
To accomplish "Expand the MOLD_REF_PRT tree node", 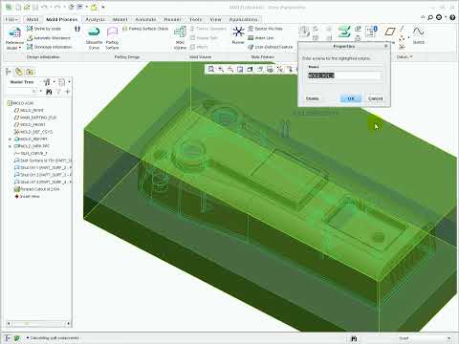I will [x=10, y=140].
